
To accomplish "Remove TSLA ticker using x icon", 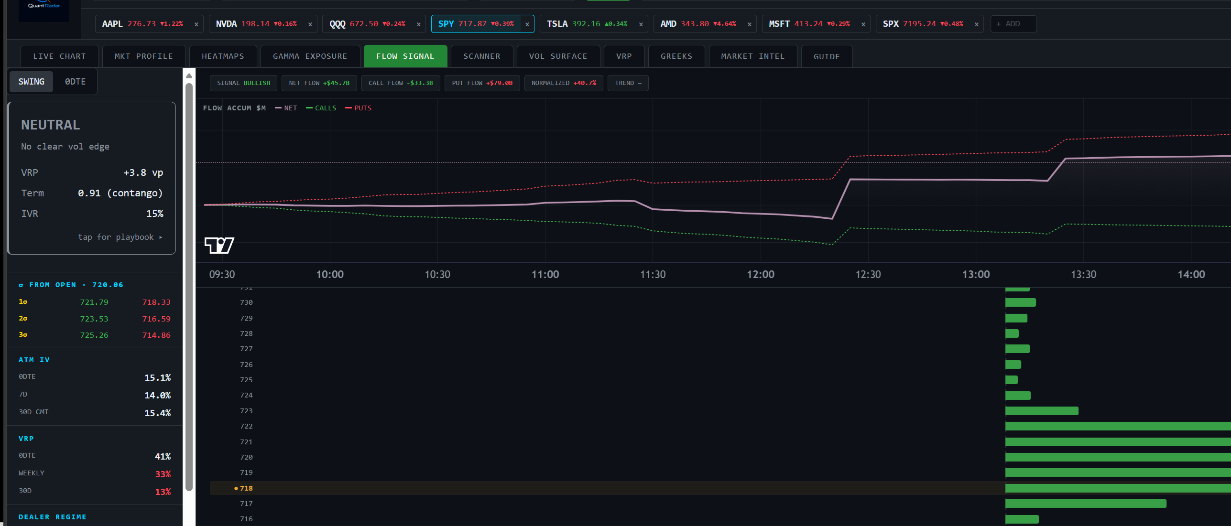I will tap(641, 24).
